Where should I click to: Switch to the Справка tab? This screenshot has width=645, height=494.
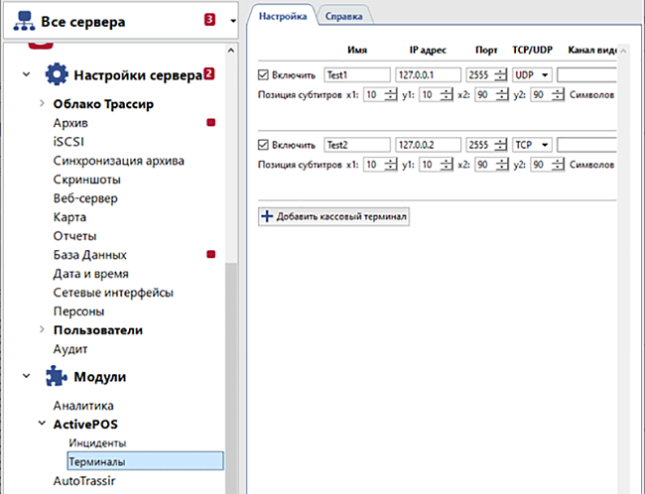click(x=344, y=17)
